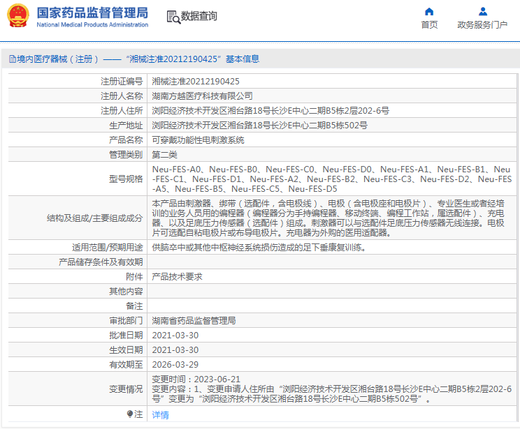The width and height of the screenshot is (520, 429).
Task: Click the 适用范围 intended use text
Action: coord(260,247)
